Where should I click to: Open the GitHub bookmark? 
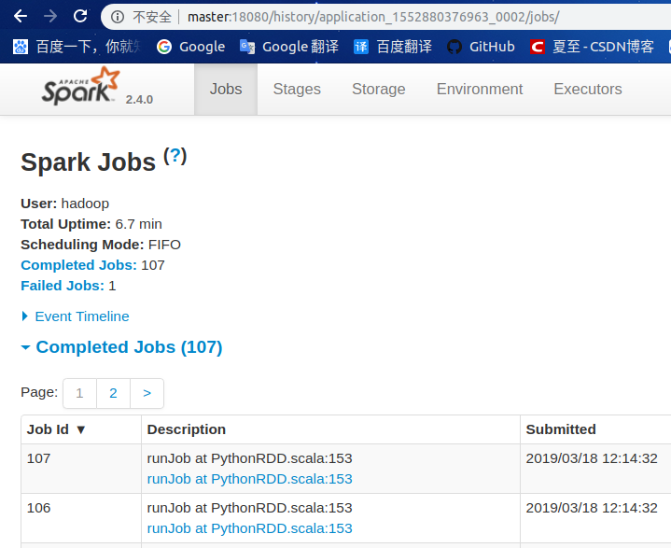(x=481, y=47)
